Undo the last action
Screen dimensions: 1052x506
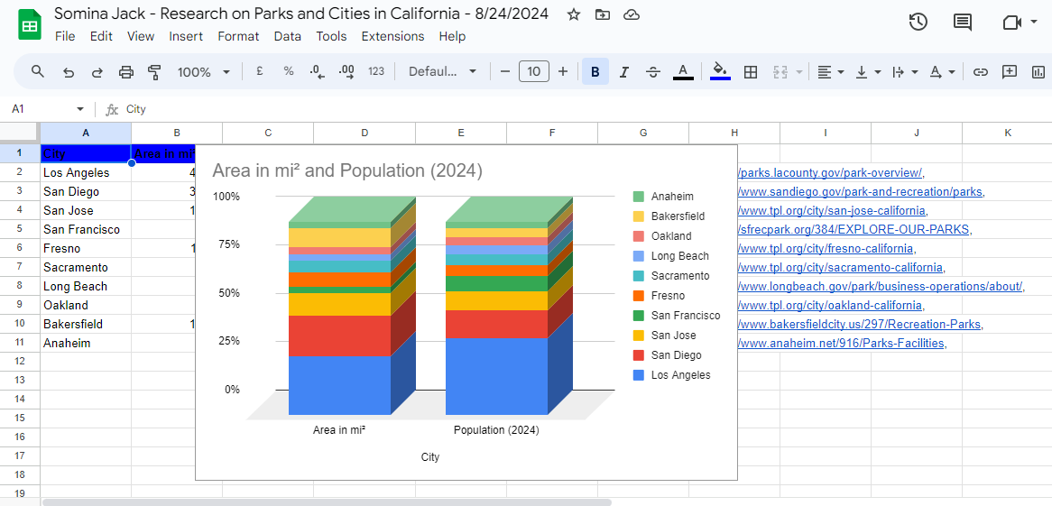pyautogui.click(x=69, y=72)
